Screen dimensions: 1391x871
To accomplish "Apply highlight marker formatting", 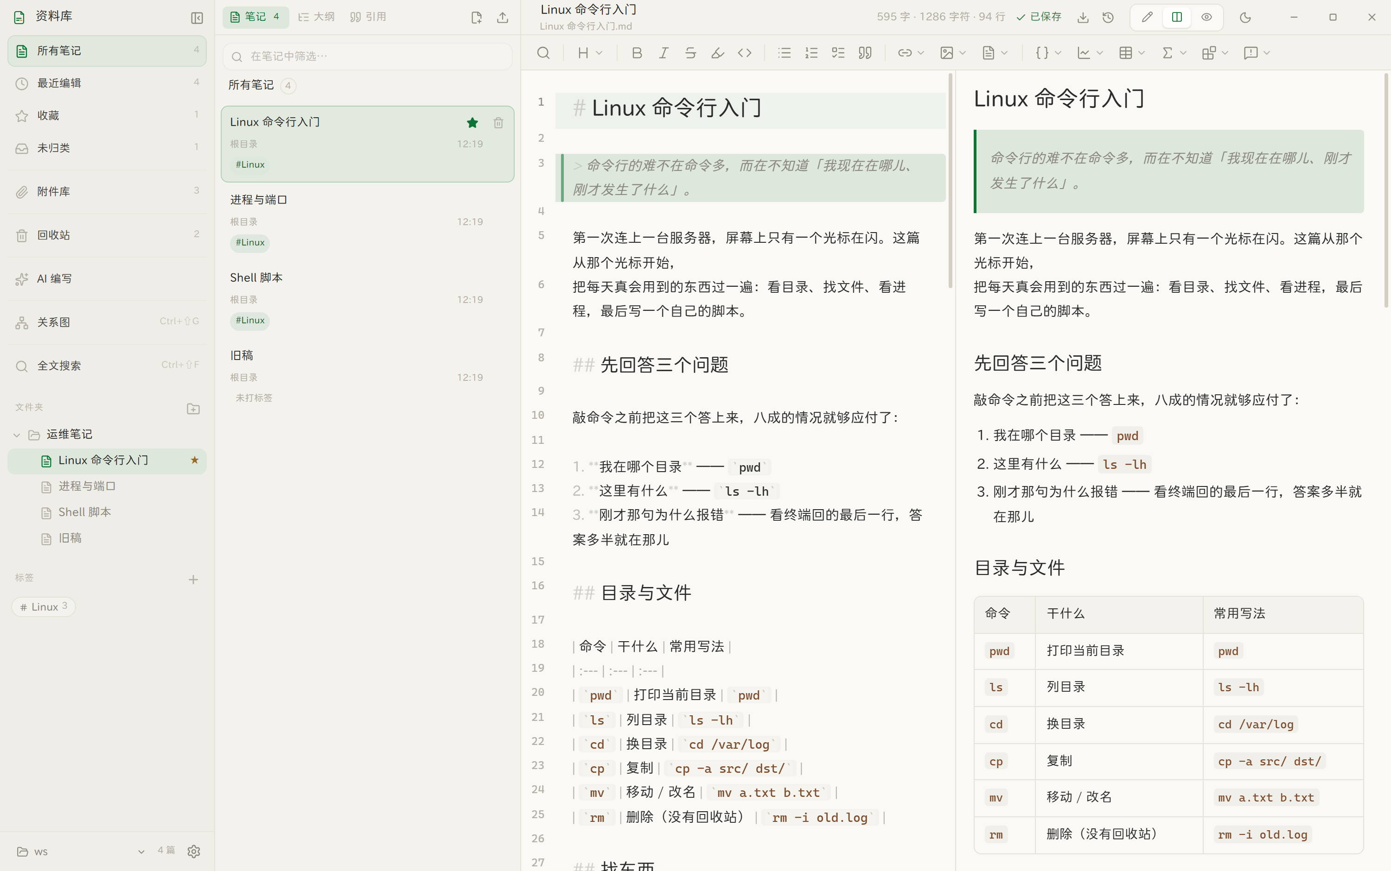I will [718, 53].
